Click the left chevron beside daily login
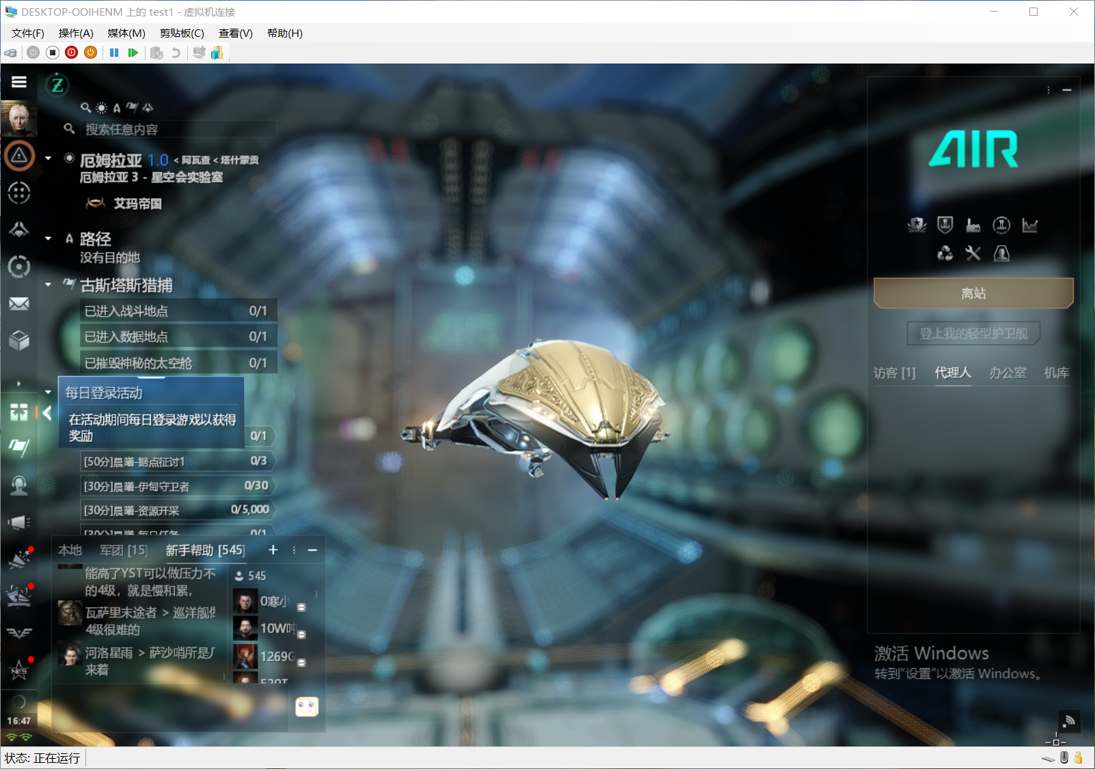The height and width of the screenshot is (769, 1095). tap(46, 413)
